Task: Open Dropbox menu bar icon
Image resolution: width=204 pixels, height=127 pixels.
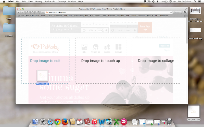Action: pyautogui.click(x=145, y=2)
